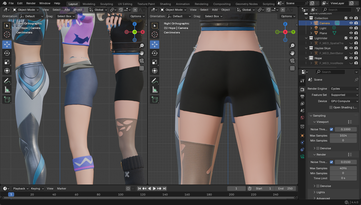Hide the Haylee Skye collection in viewport
The height and width of the screenshot is (205, 361).
tap(351, 48)
